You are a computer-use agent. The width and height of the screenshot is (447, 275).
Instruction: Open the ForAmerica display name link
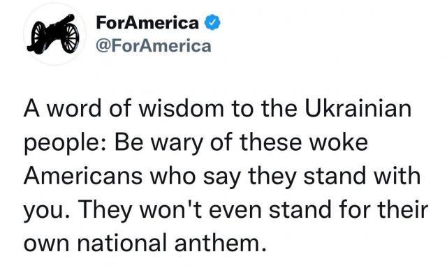click(147, 23)
